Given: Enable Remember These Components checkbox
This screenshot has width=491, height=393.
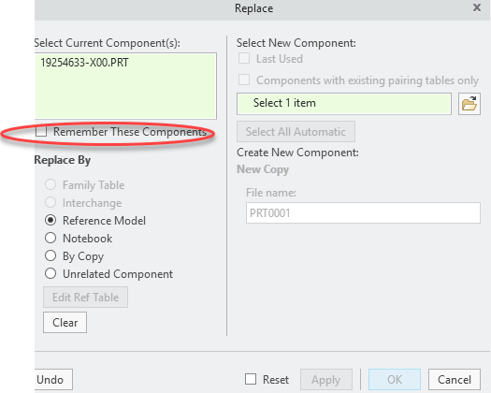Looking at the screenshot, I should point(41,132).
